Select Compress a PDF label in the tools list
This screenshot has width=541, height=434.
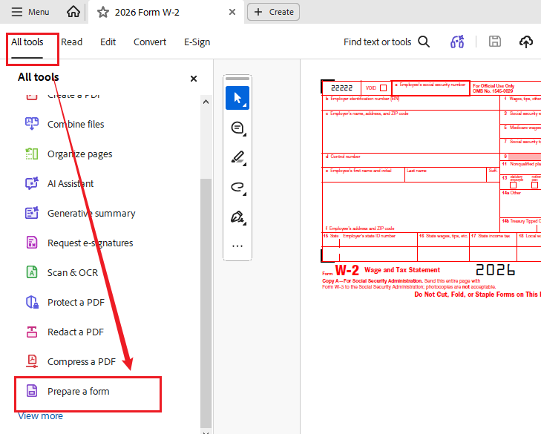[82, 362]
